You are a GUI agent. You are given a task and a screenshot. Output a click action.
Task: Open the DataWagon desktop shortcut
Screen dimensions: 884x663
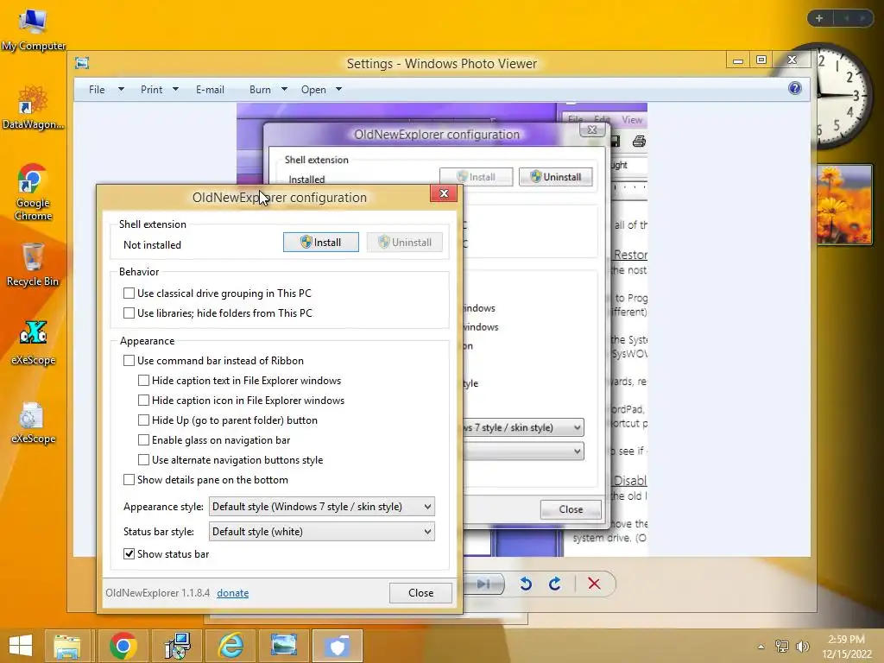33,107
